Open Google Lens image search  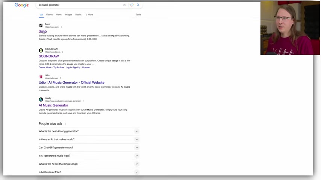132,5
